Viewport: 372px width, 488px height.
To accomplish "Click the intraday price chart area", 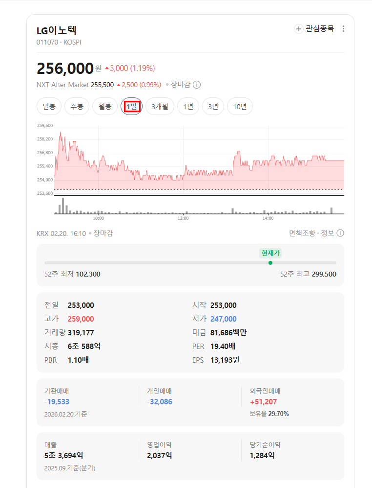I will pyautogui.click(x=199, y=160).
